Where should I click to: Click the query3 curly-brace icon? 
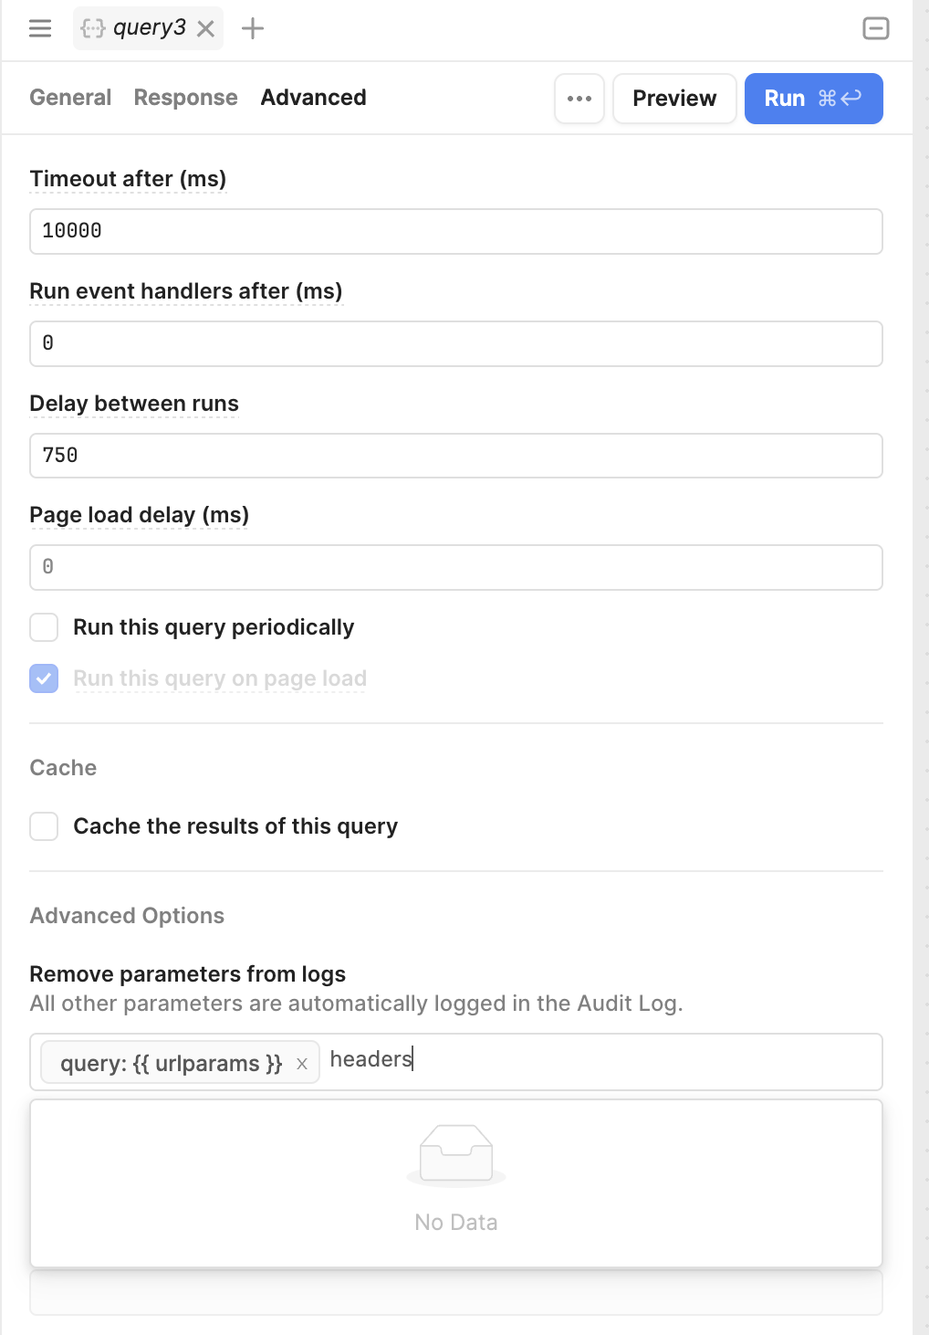click(x=92, y=28)
